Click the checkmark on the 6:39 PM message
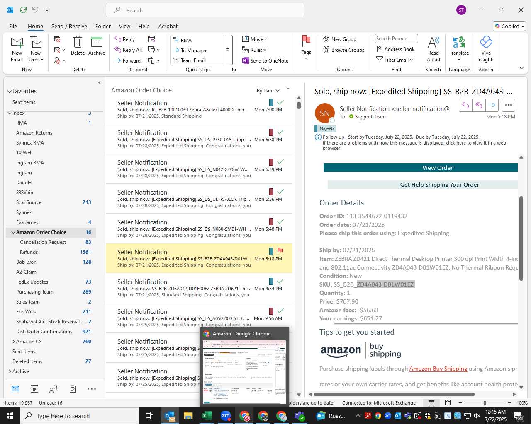Screen dimensions: 531x424 click(280, 161)
